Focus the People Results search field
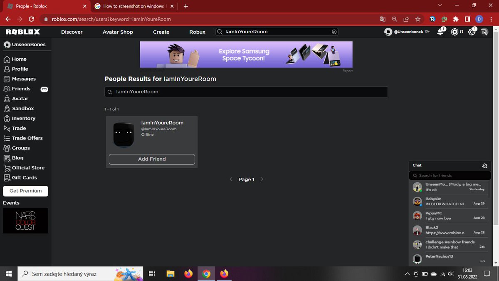 coord(246,92)
